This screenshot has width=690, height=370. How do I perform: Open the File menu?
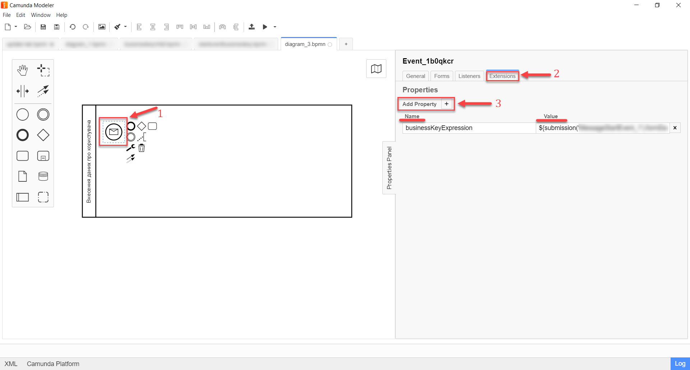pos(7,15)
